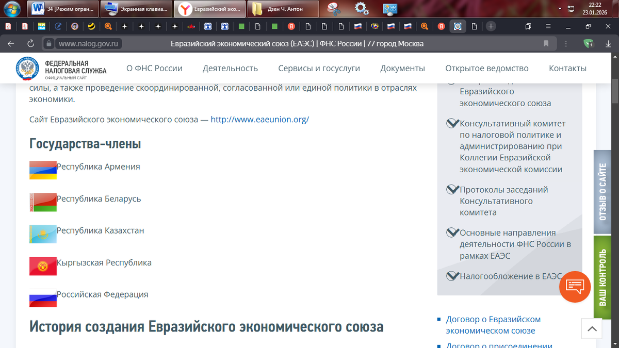Click the Belarus flag icon
619x348 pixels.
point(43,202)
